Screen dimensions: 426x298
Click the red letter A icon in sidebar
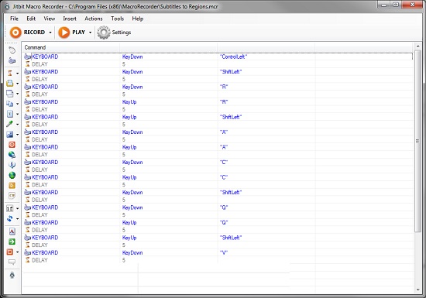pyautogui.click(x=12, y=231)
